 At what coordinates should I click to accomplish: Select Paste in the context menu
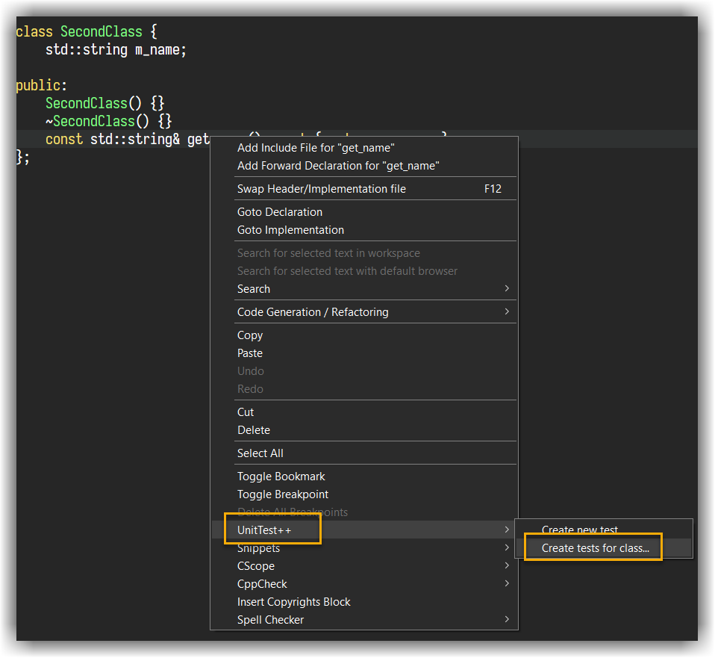tap(250, 353)
